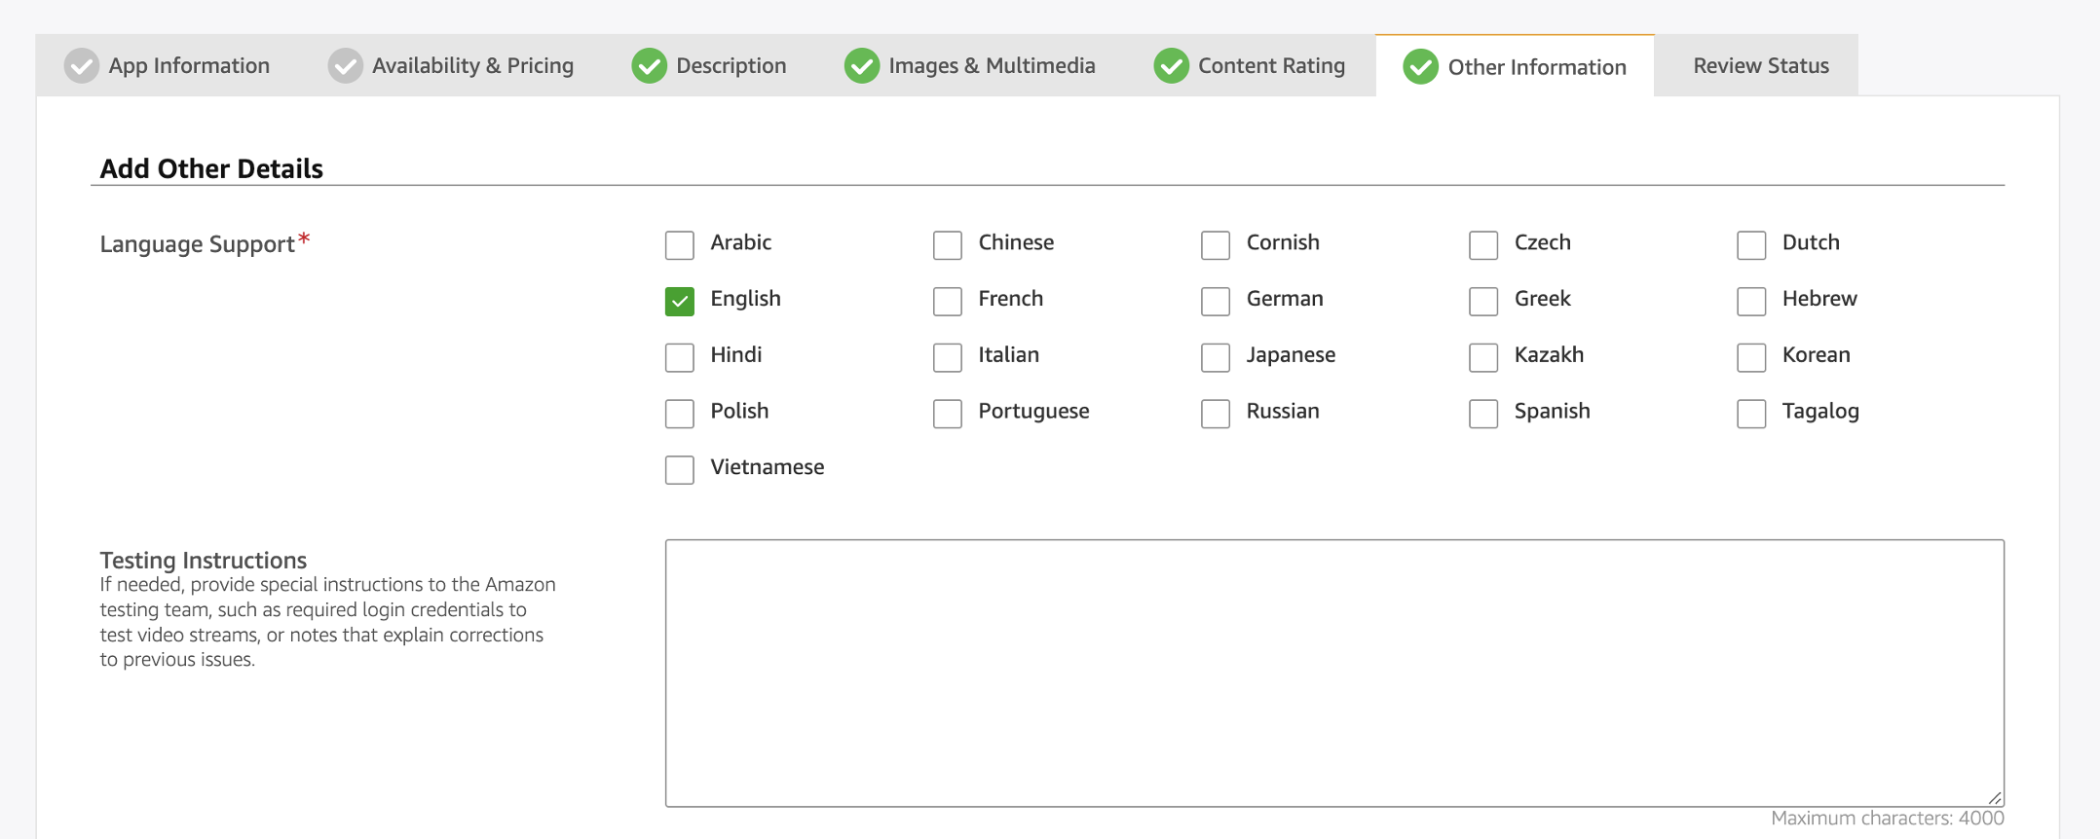
Task: Open the Images & Multimedia tab
Action: (x=991, y=66)
